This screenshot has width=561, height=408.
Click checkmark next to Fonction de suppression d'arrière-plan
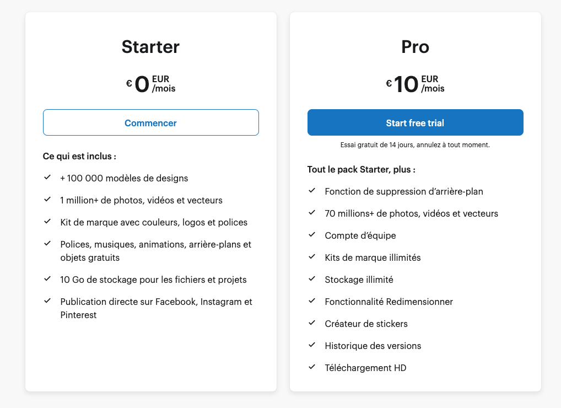pyautogui.click(x=312, y=191)
